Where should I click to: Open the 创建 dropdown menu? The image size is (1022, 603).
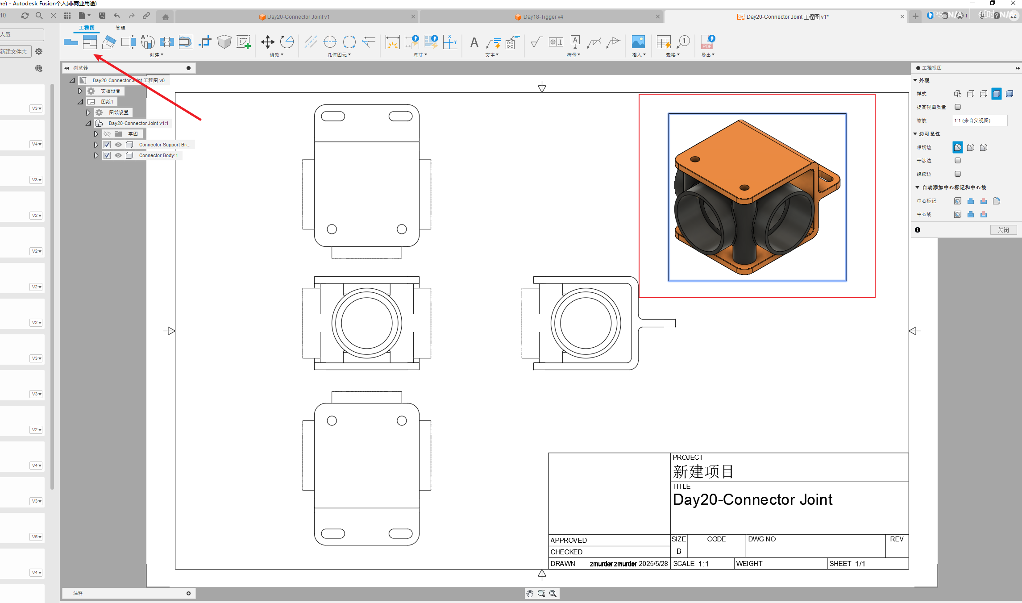click(x=156, y=55)
